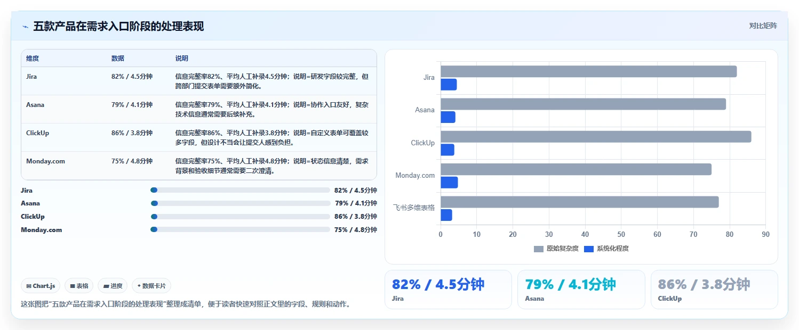The image size is (799, 330).
Task: Click the blue ClickUp bar in the chart
Action: [x=448, y=150]
